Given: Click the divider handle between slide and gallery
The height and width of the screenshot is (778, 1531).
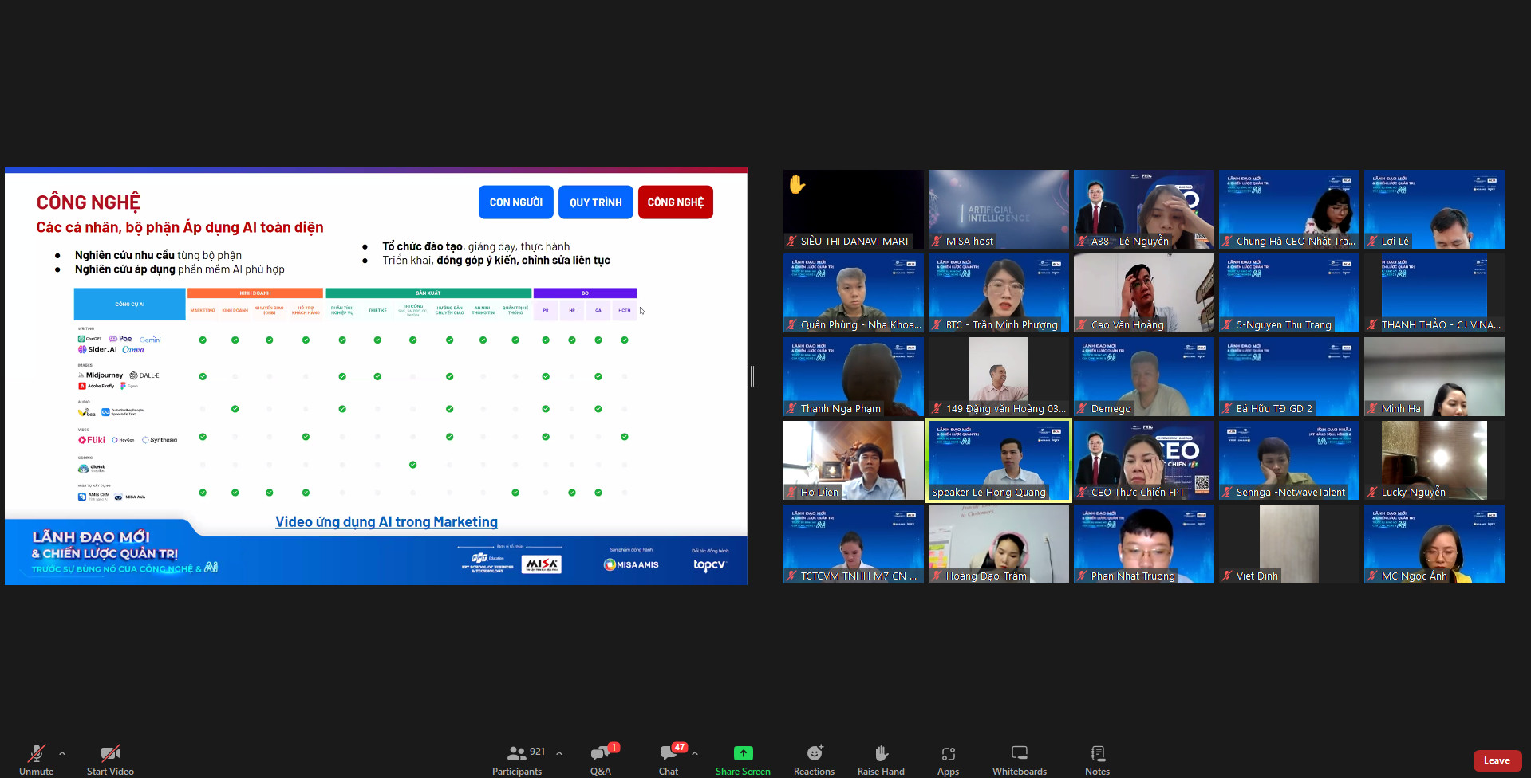Looking at the screenshot, I should (752, 376).
